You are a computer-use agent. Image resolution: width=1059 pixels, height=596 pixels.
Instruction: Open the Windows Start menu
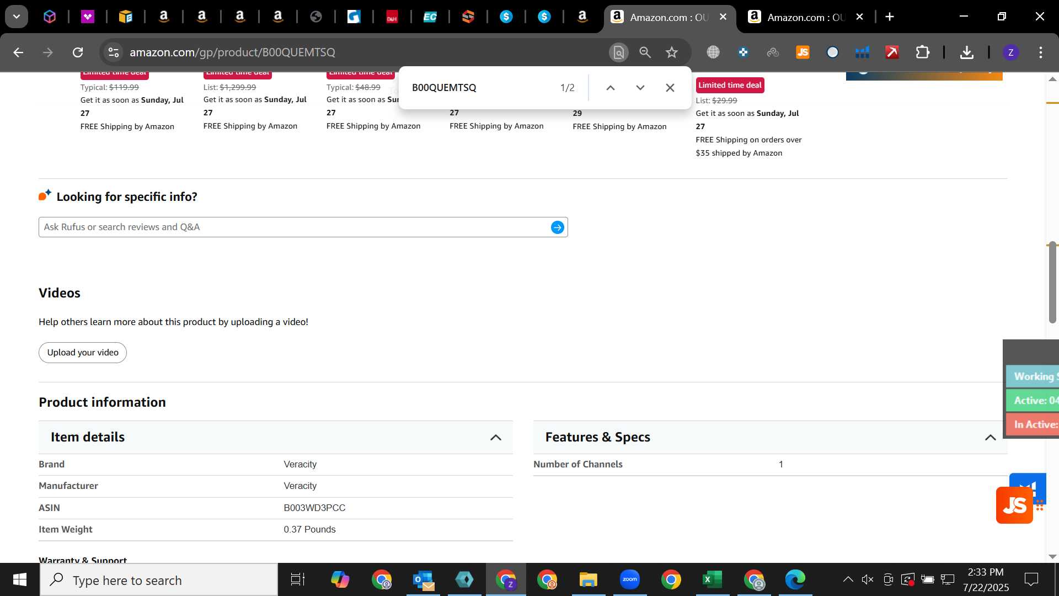tap(20, 579)
